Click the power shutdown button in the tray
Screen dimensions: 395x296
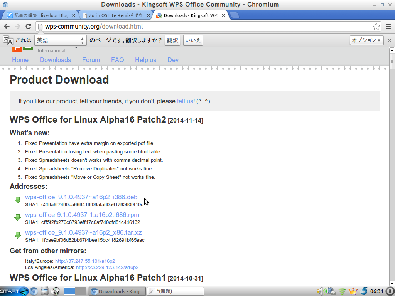(390, 291)
